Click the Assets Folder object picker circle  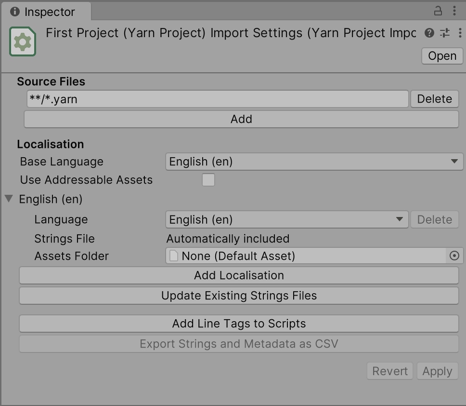coord(454,256)
